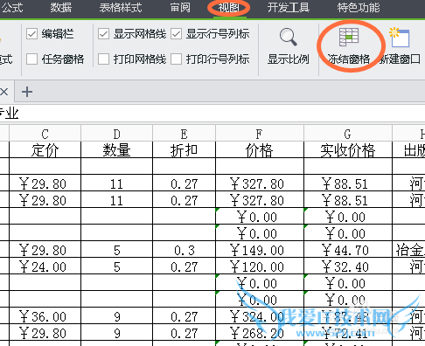The height and width of the screenshot is (346, 425).
Task: Select the discount cell showing 0.3
Action: coord(184,250)
